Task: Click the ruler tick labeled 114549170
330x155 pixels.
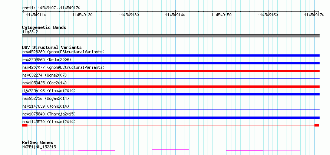Action: point(314,15)
